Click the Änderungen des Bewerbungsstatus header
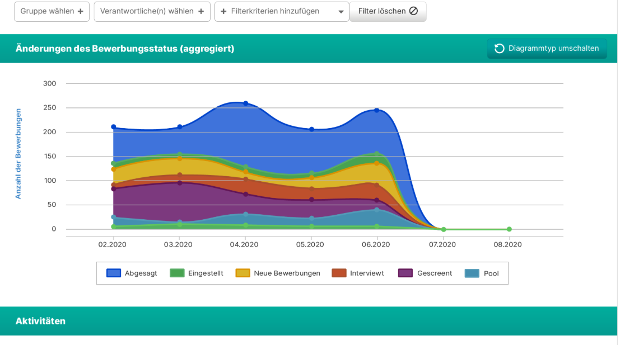This screenshot has width=625, height=345. coord(125,49)
